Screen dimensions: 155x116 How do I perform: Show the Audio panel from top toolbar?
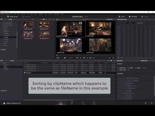pyautogui.click(x=122, y=17)
